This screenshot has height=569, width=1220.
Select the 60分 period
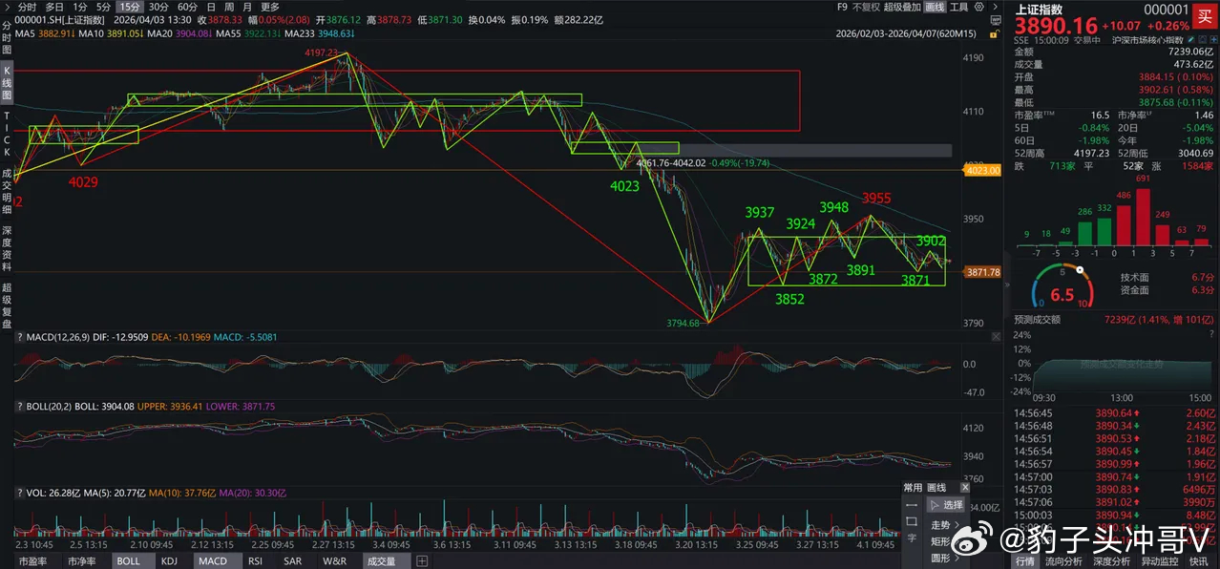187,7
